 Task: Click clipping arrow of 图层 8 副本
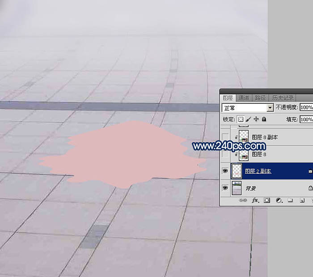tap(237, 137)
